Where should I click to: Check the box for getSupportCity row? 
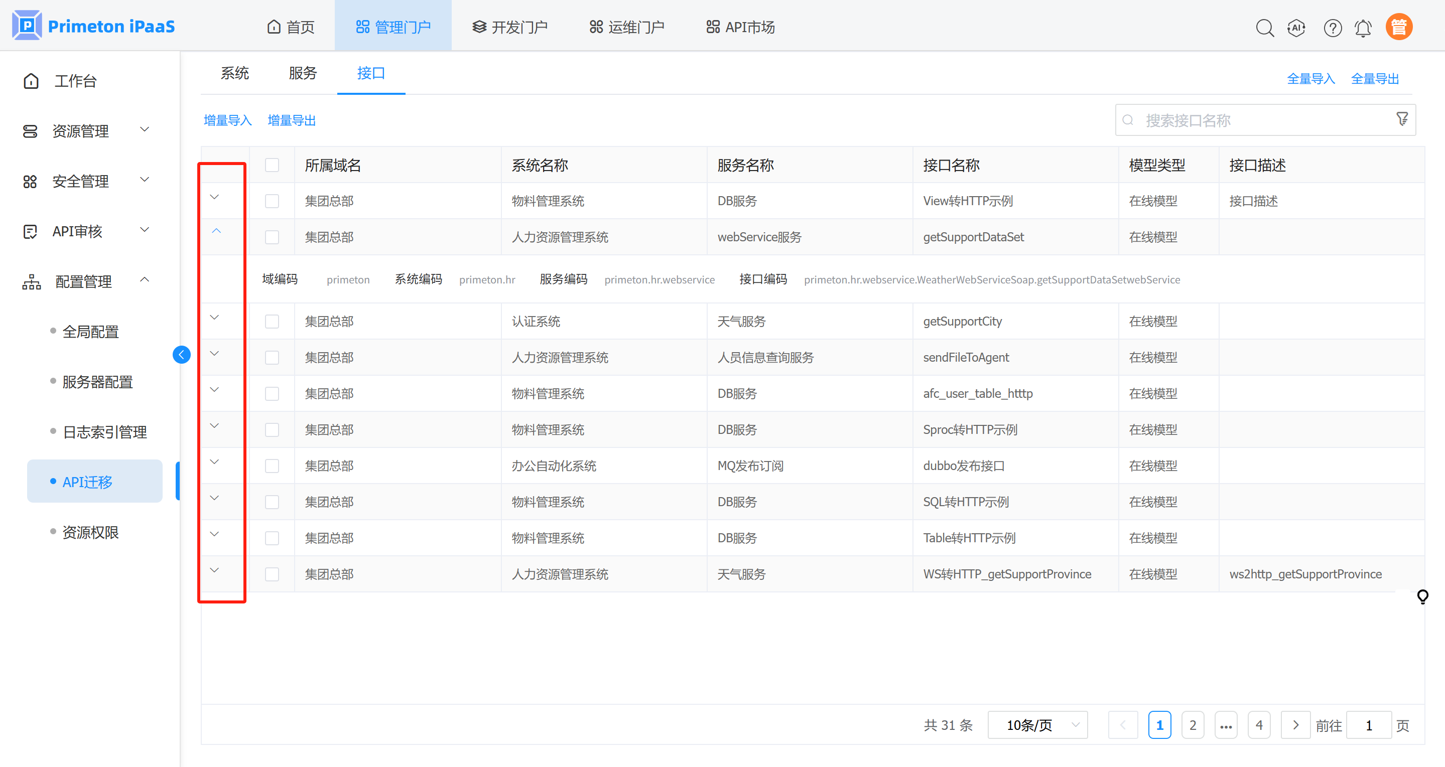tap(272, 321)
